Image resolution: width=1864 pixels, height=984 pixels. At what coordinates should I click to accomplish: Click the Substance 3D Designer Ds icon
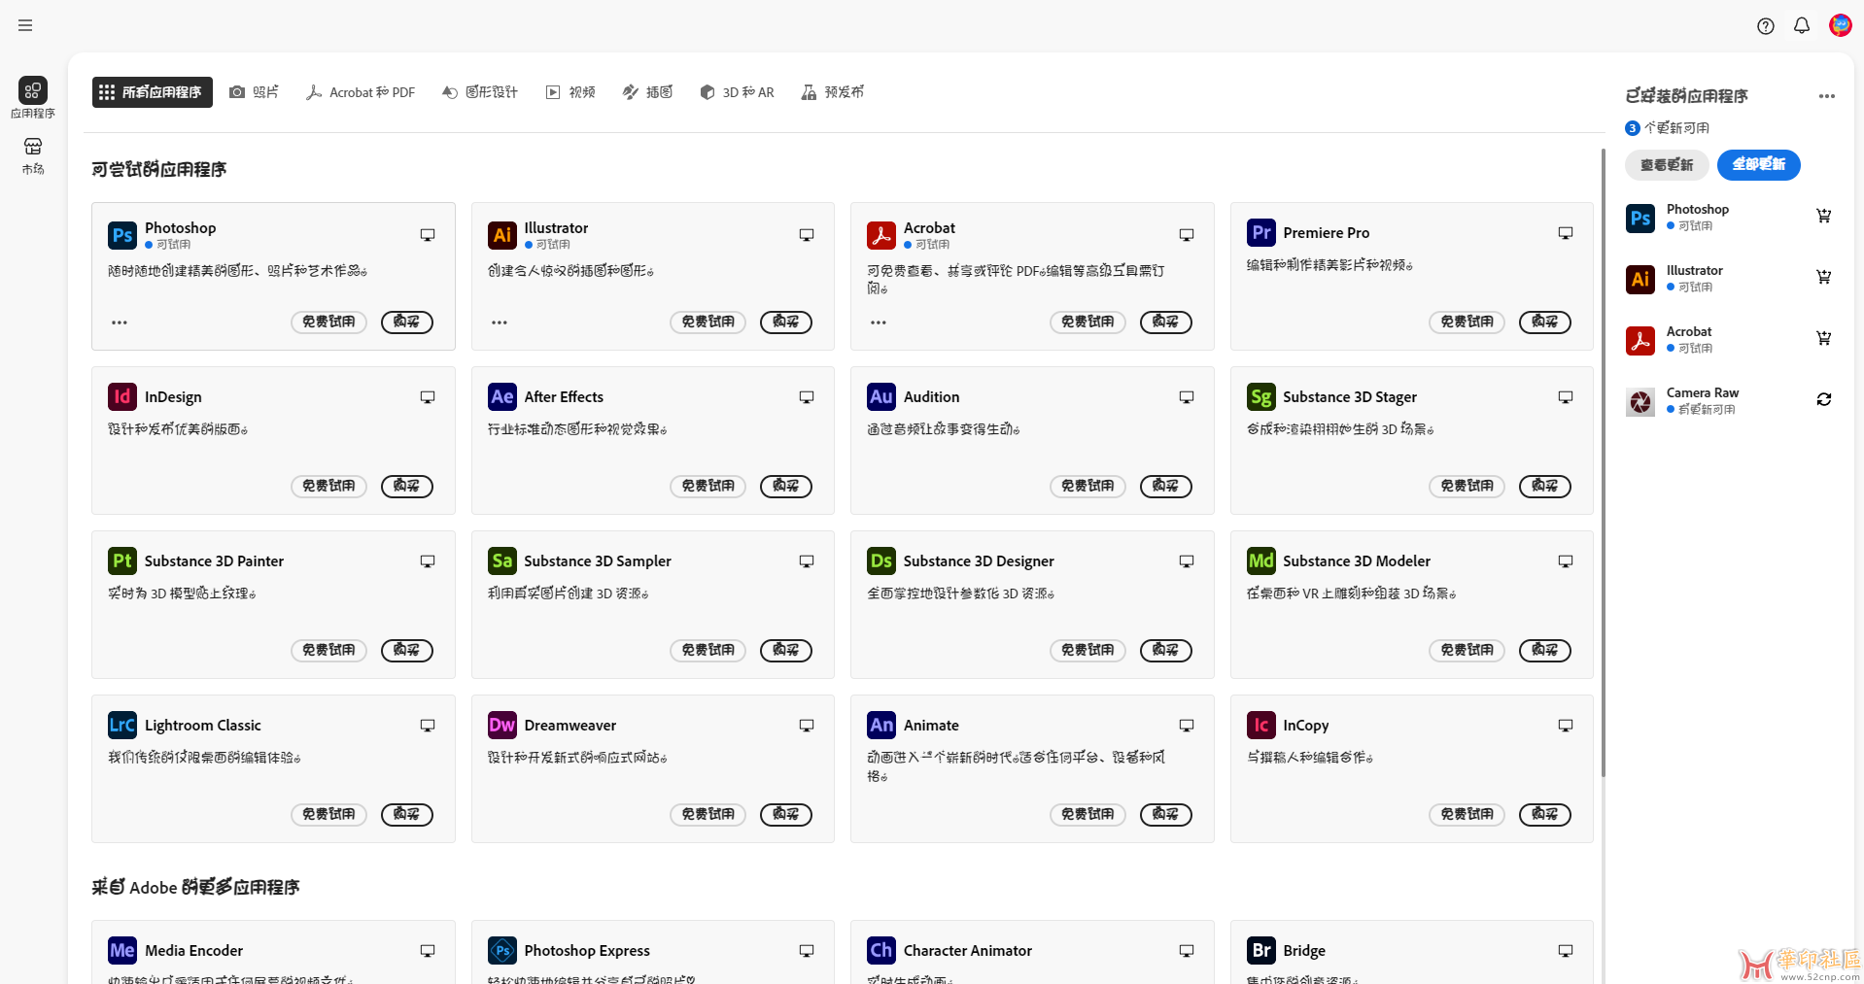point(881,560)
